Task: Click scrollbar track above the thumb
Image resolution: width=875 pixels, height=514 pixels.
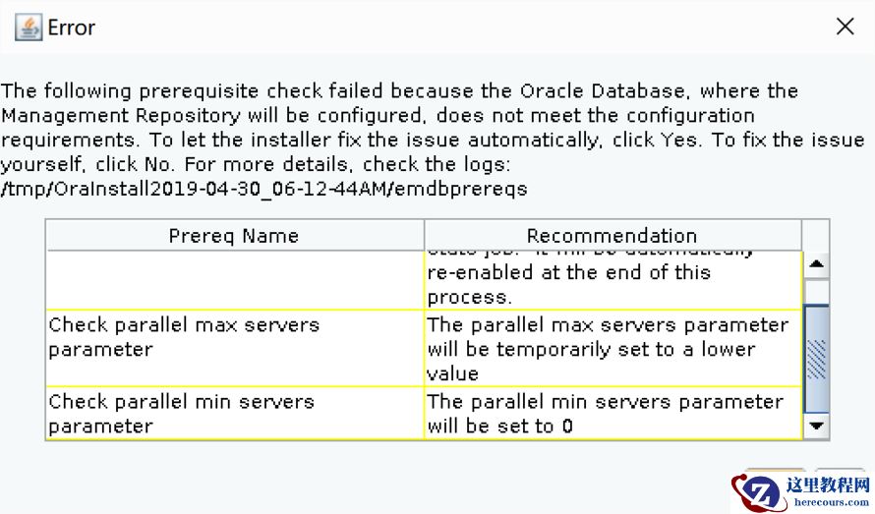Action: [x=816, y=292]
